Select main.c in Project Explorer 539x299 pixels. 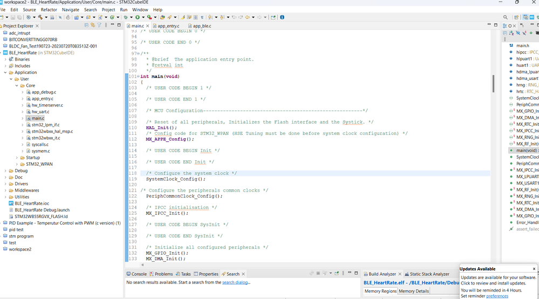click(x=38, y=118)
